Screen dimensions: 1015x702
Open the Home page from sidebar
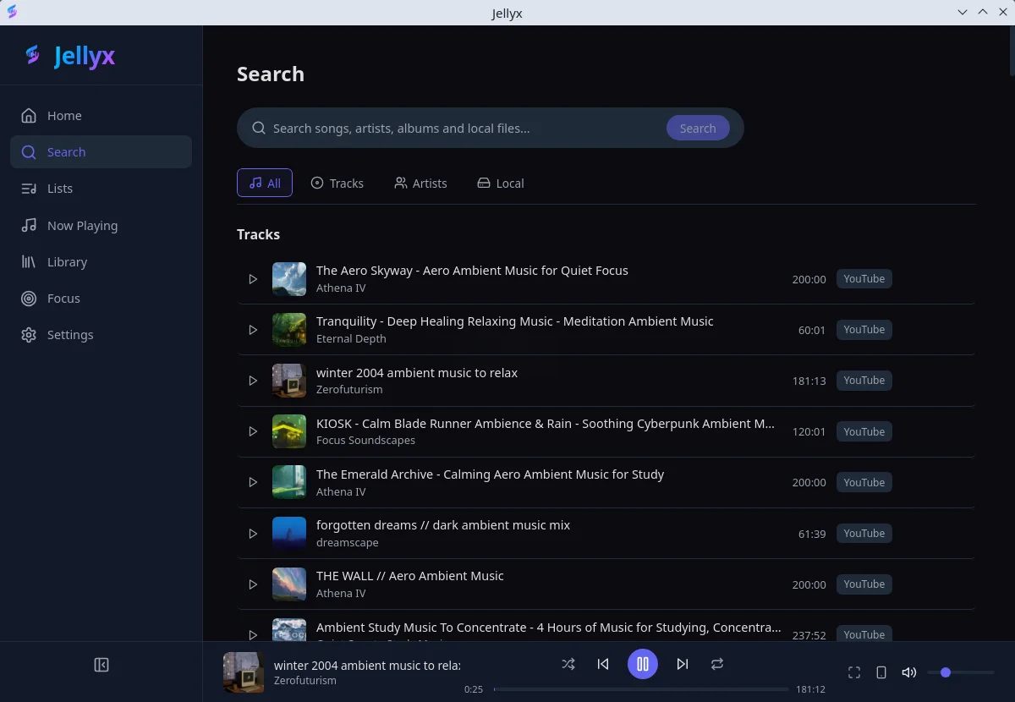(101, 116)
